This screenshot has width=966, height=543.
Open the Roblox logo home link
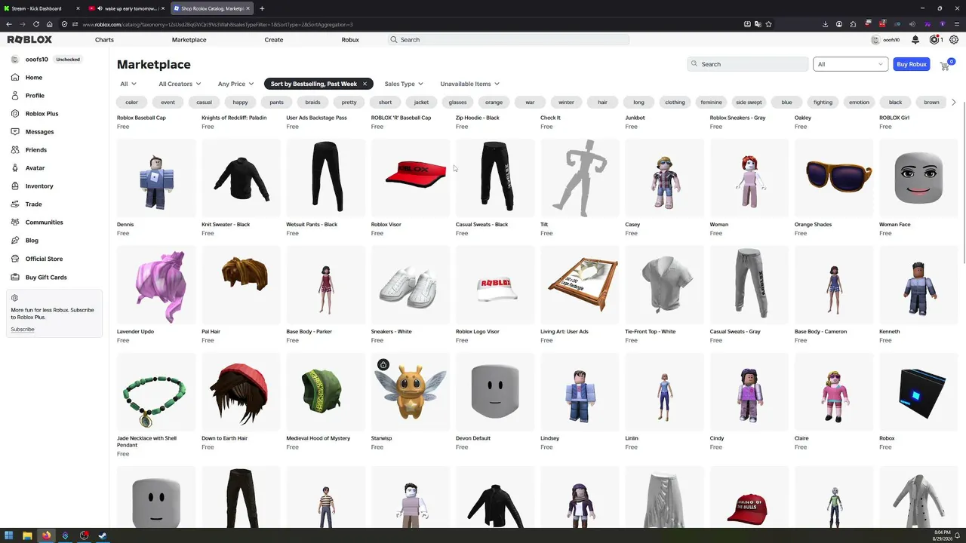[x=29, y=39]
